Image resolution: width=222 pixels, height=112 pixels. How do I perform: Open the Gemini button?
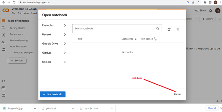point(207,19)
